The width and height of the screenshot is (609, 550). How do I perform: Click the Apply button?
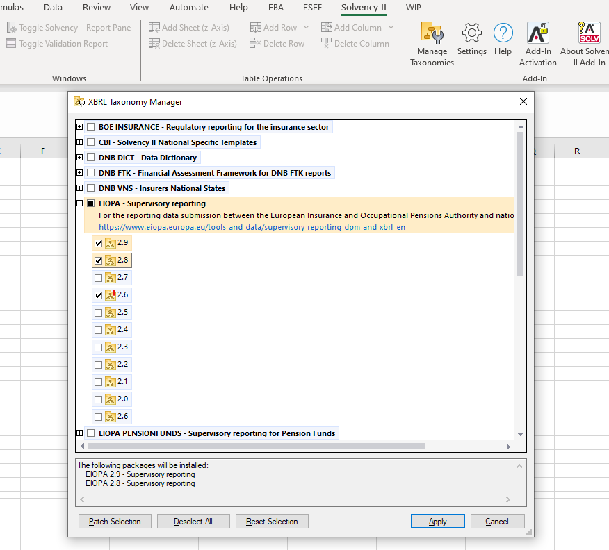[438, 522]
